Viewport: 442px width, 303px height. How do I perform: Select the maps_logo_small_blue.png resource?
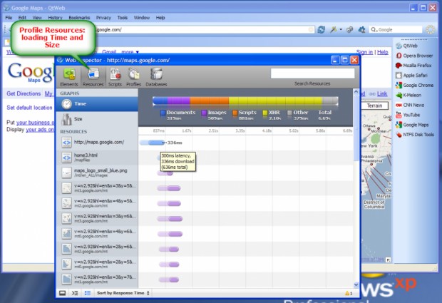pos(97,173)
